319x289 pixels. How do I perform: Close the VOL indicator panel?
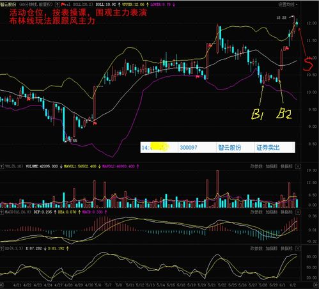(x=298, y=166)
